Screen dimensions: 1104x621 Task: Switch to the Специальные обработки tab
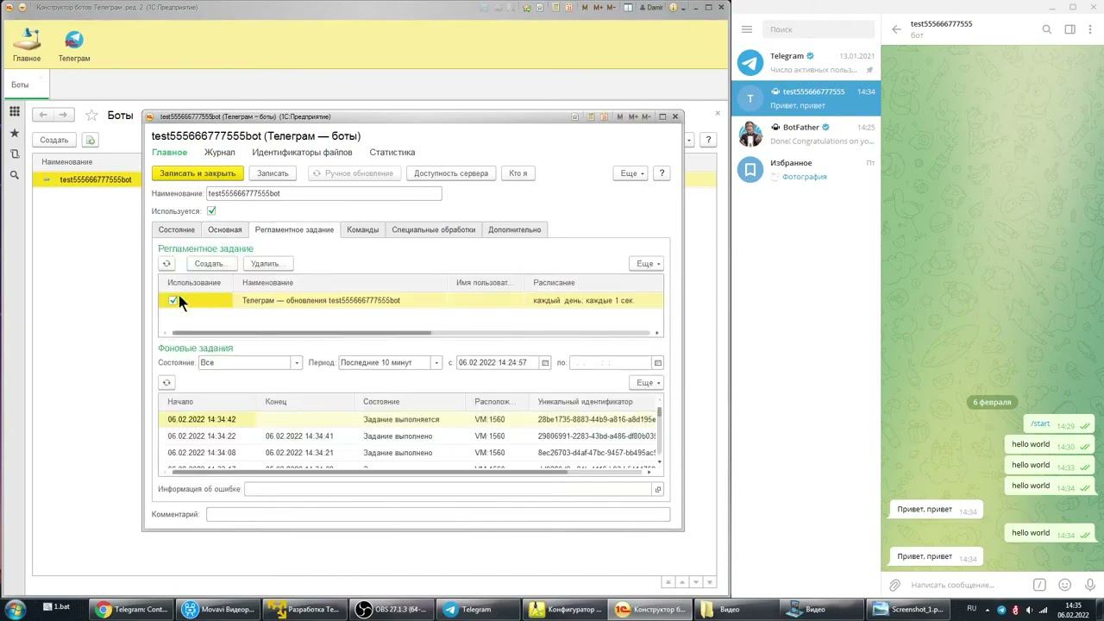pos(434,230)
